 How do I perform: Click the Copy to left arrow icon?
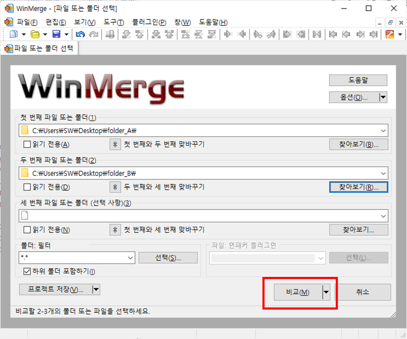[242, 34]
